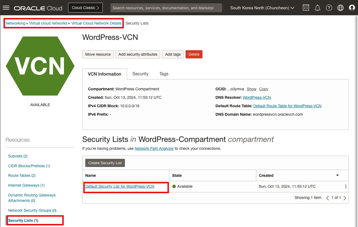The height and width of the screenshot is (227, 358).
Task: Switch to the Security tab
Action: tap(140, 74)
